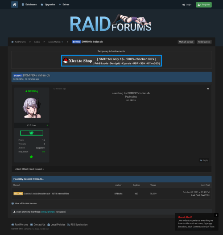
Task: Open post permalink #1
Action: coord(208,89)
